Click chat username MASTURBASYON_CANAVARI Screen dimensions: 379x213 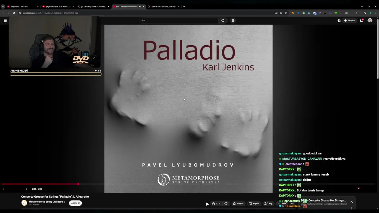coord(302,159)
